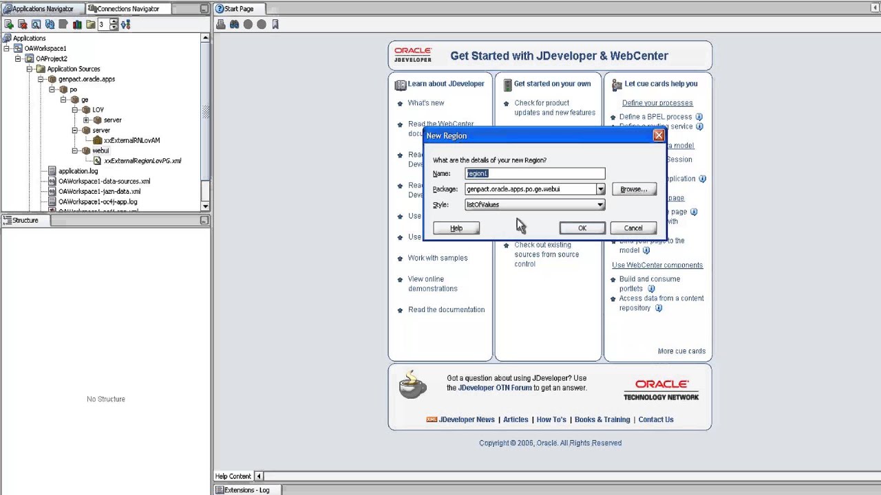This screenshot has width=881, height=495.
Task: Click the sort order icon beside level stepper
Action: click(x=125, y=24)
